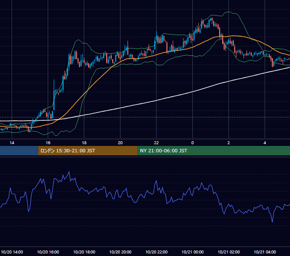Click the '16' hour label on chart axis
The width and height of the screenshot is (290, 256).
pyautogui.click(x=48, y=143)
